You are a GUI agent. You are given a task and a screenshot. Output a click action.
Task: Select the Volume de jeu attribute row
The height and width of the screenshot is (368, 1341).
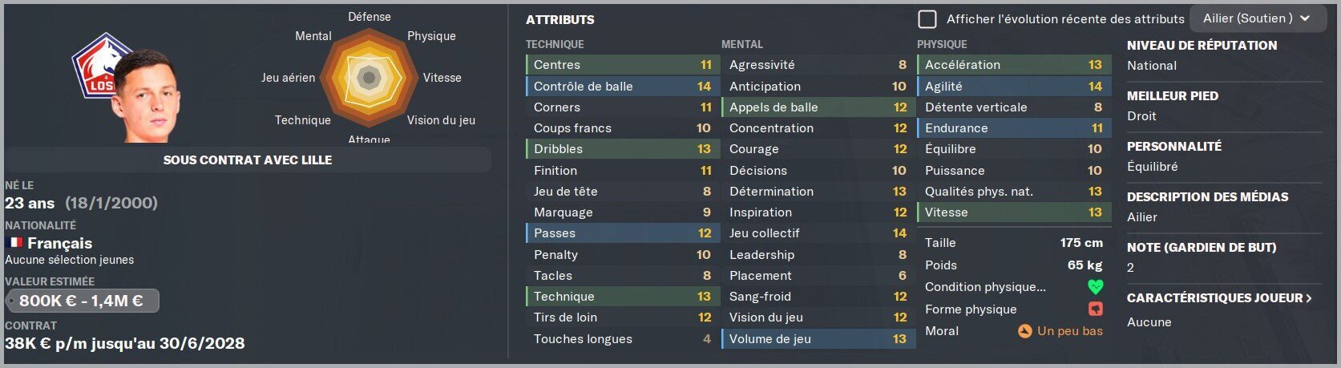pos(818,338)
